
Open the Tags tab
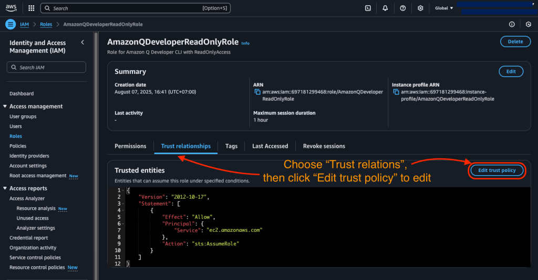pos(231,146)
